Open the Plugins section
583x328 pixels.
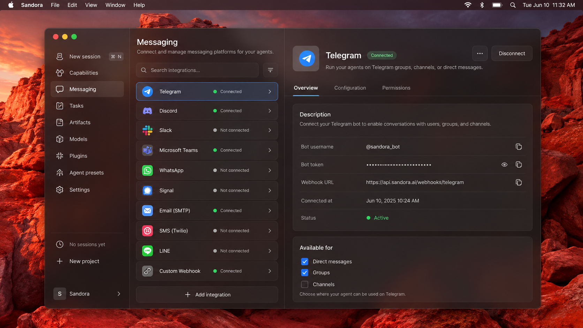pyautogui.click(x=87, y=156)
